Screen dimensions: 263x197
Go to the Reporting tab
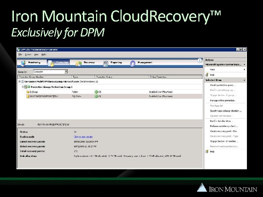coord(113,63)
